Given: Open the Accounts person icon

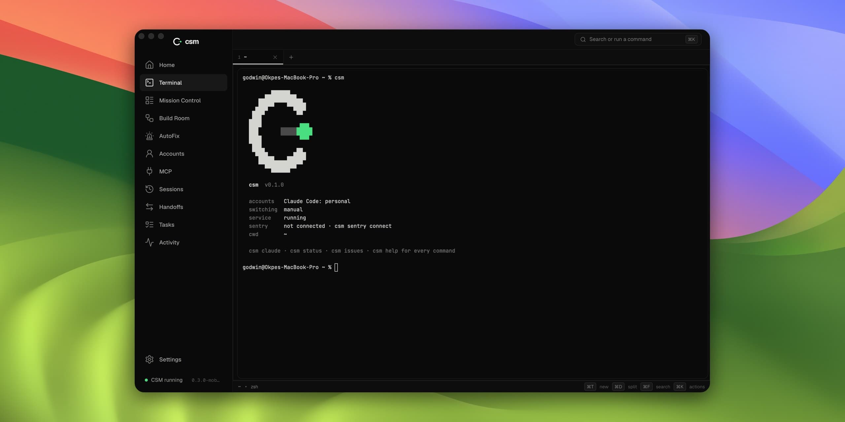Looking at the screenshot, I should tap(149, 154).
